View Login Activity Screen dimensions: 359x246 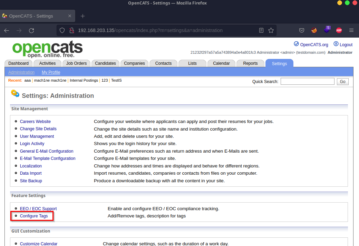(32, 144)
